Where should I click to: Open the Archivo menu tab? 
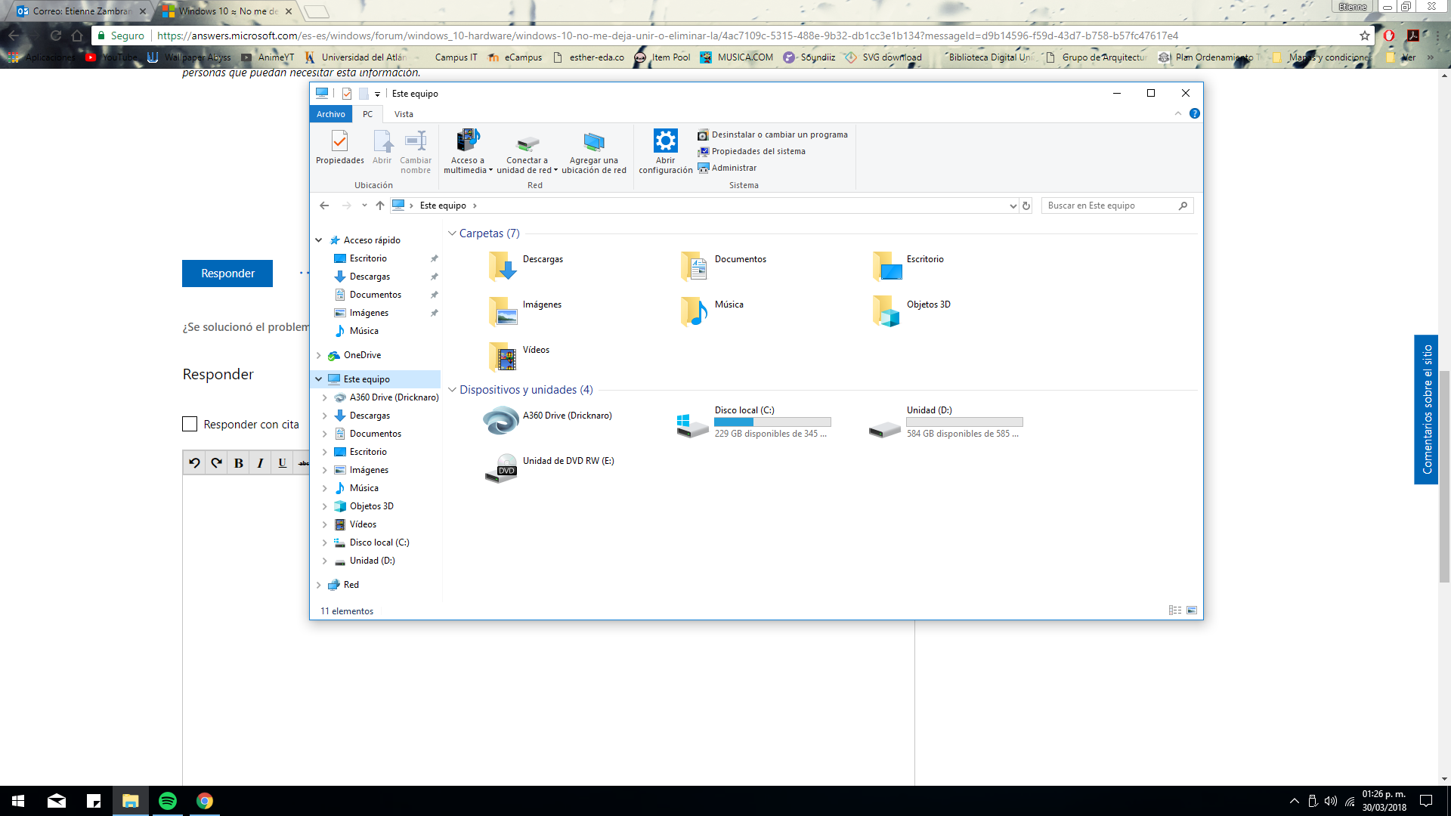330,114
